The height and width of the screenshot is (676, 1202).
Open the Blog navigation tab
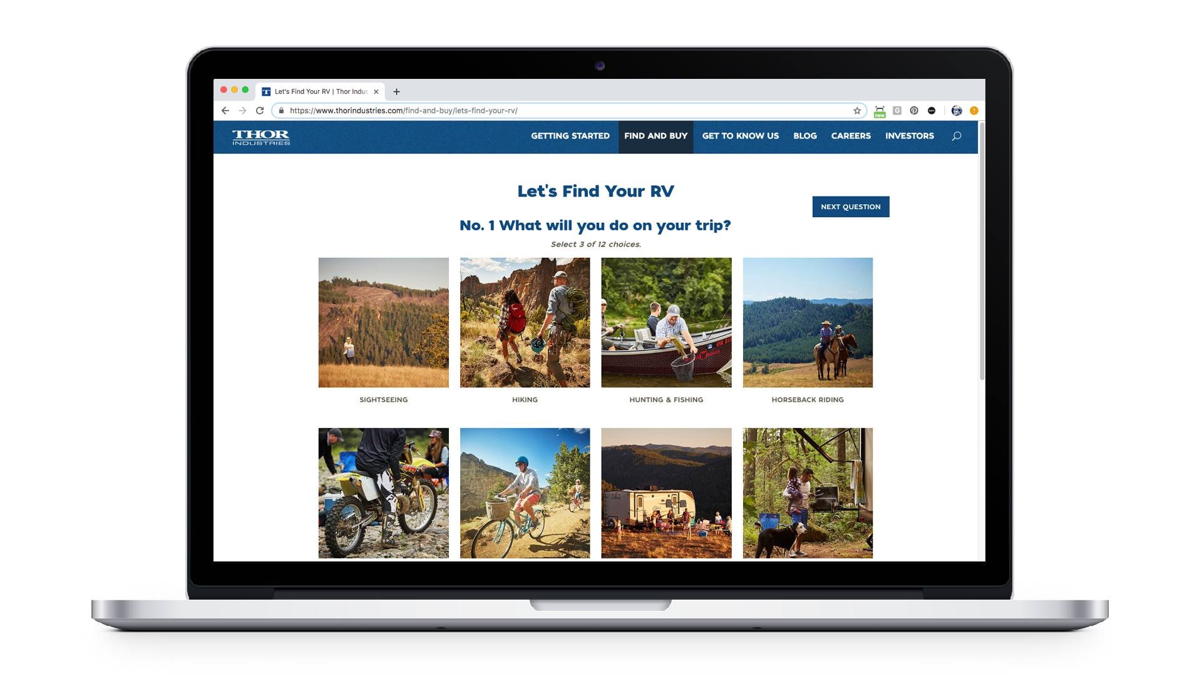pyautogui.click(x=805, y=135)
